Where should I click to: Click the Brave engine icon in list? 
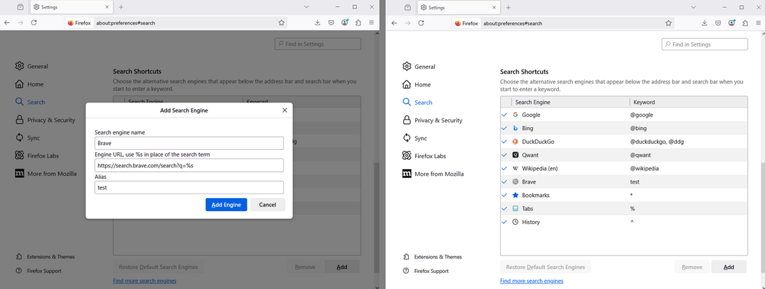pyautogui.click(x=515, y=182)
